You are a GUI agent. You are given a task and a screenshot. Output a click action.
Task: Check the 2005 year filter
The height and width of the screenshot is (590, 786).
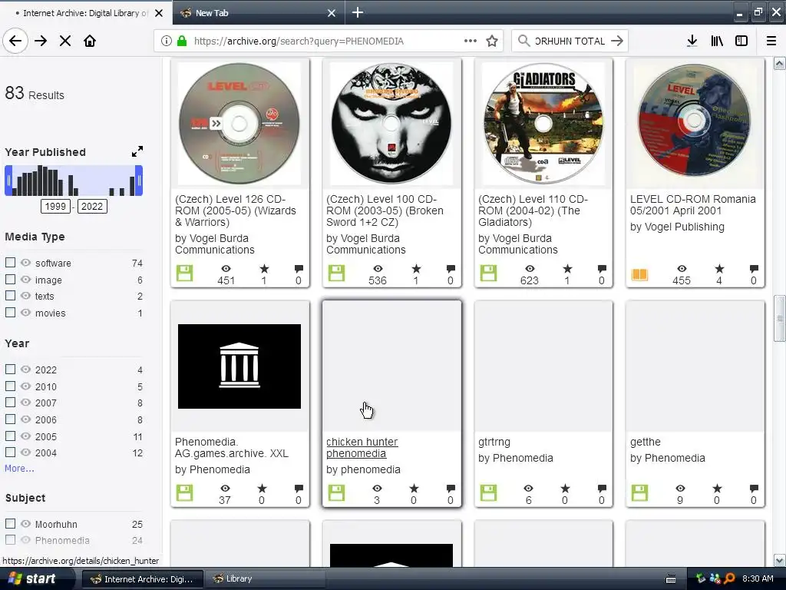click(x=10, y=436)
